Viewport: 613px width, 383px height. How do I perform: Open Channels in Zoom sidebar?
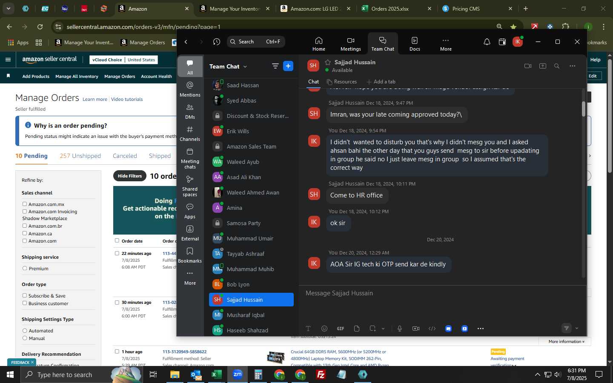190,134
